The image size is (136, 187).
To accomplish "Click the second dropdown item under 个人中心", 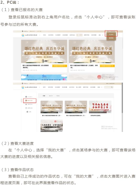I will [x=111, y=38].
